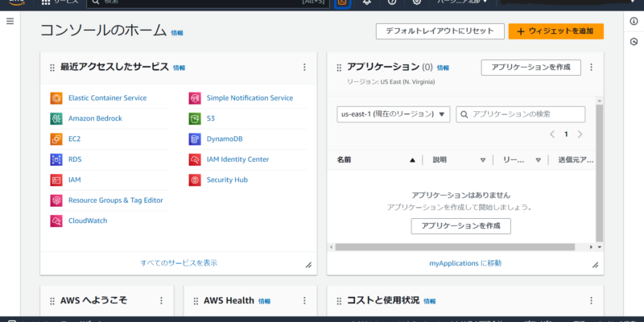644x322 pixels.
Task: Click the horizontal scrollbar of applications table
Action: (x=455, y=247)
